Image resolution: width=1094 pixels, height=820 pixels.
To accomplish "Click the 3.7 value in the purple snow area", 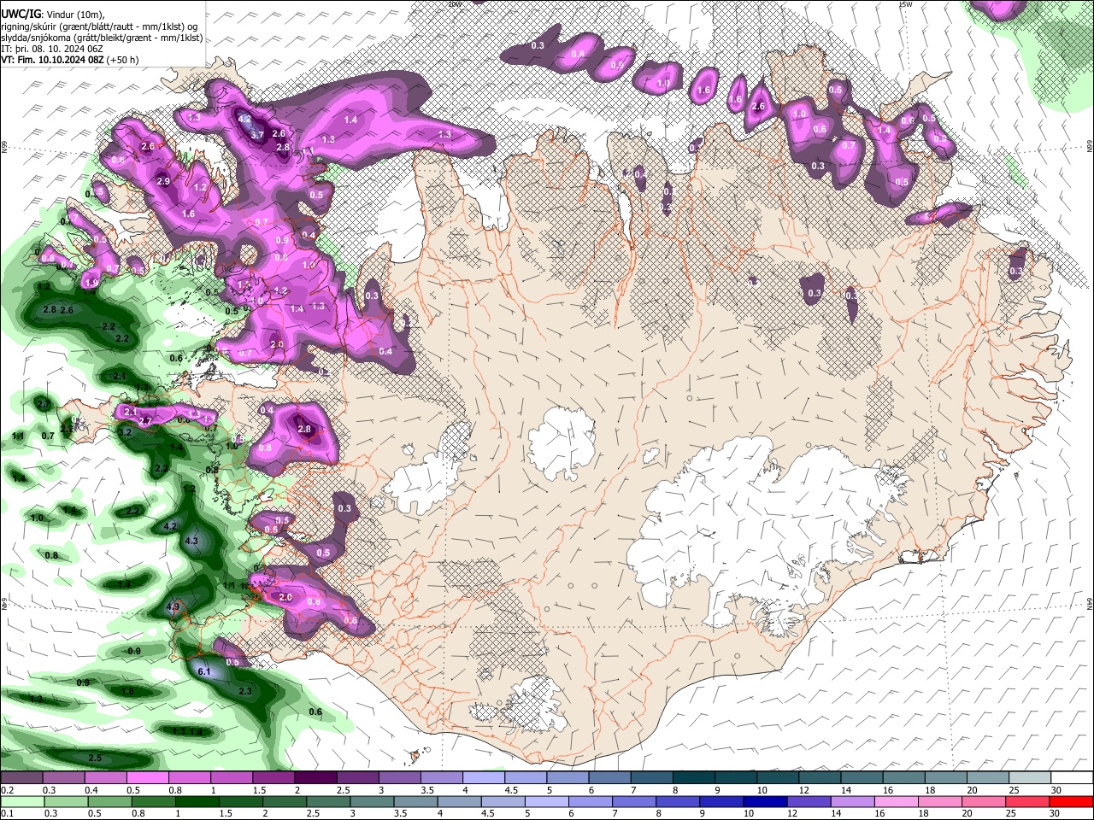I will coord(257,135).
